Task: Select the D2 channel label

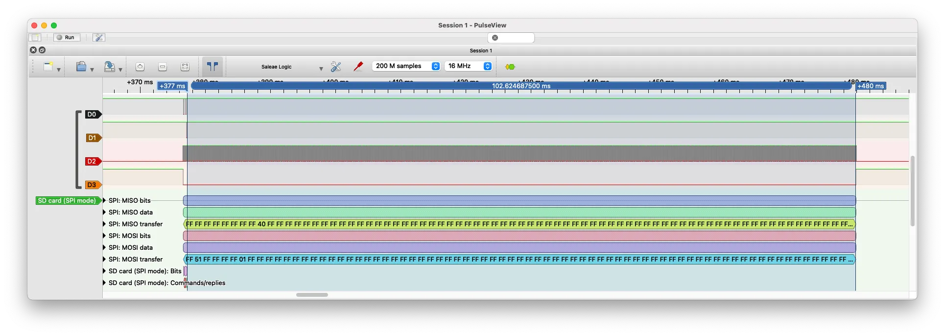Action: point(93,161)
